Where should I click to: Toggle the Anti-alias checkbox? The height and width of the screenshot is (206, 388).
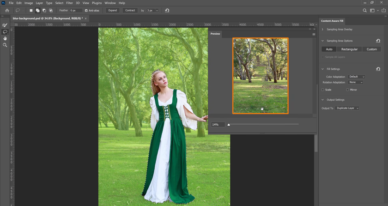click(x=86, y=11)
